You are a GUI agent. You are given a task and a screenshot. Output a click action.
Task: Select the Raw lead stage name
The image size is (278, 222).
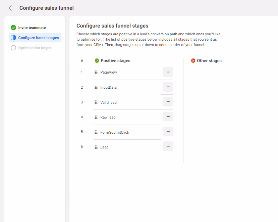(108, 118)
